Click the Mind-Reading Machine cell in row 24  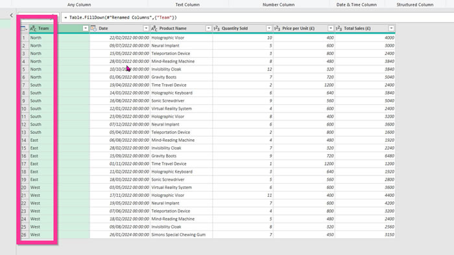[181, 219]
